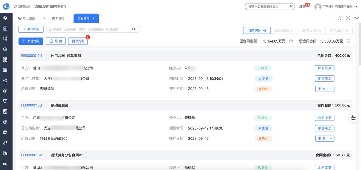The height and width of the screenshot is (170, 361).
Task: Click the refresh icon in tab bar
Action: [x=339, y=18]
